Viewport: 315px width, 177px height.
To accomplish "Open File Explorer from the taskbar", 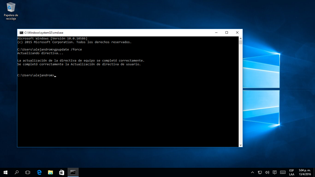I will click(x=50, y=172).
